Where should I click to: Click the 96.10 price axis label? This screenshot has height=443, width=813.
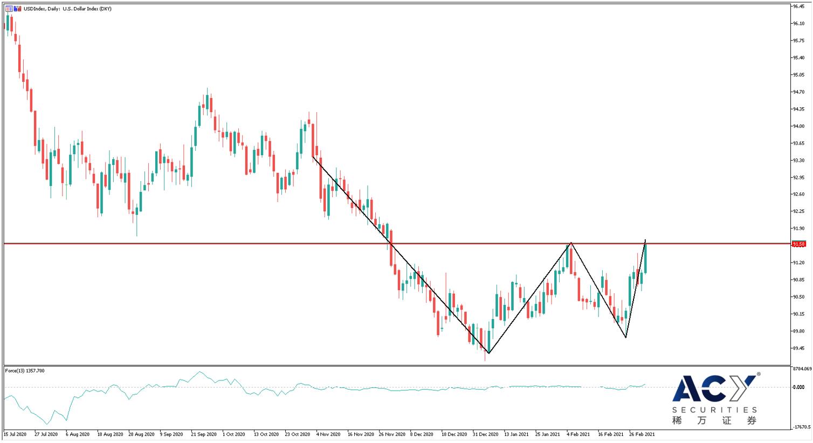[799, 24]
